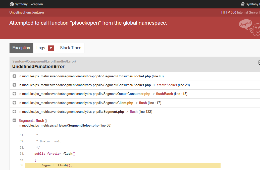Click the Symfony Exception header title
This screenshot has width=260, height=170.
coord(29,4)
